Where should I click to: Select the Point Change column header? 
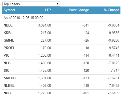(79, 10)
